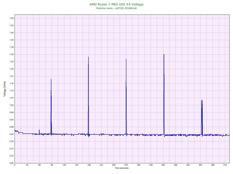Select the 0.84 voltage axis value
This screenshot has height=174, width=233.
[x=11, y=134]
